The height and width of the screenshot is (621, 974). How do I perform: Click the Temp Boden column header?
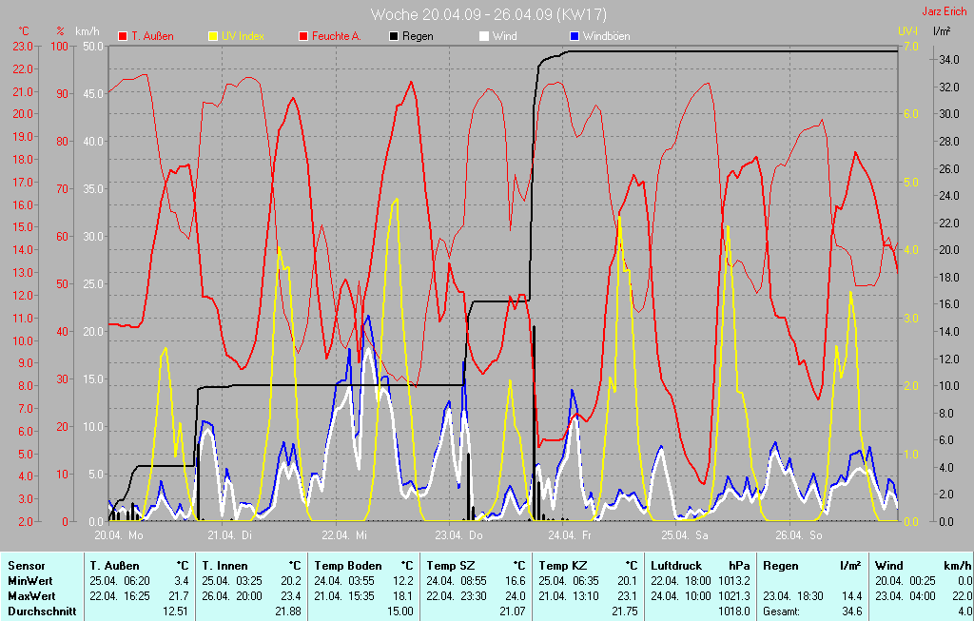pyautogui.click(x=348, y=566)
